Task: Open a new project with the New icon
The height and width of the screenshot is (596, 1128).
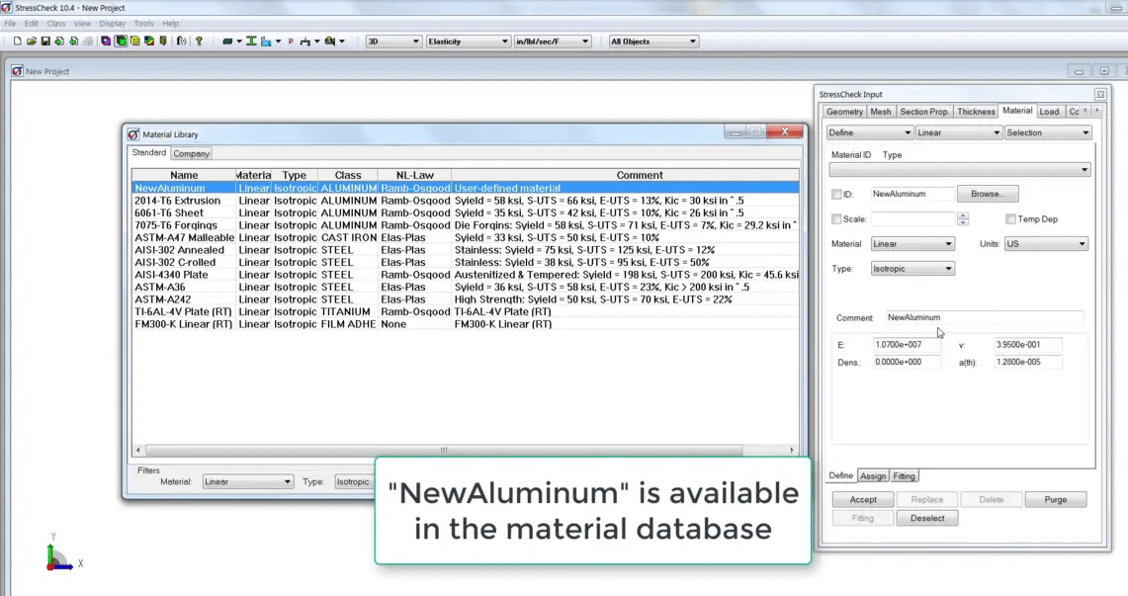Action: pos(17,41)
